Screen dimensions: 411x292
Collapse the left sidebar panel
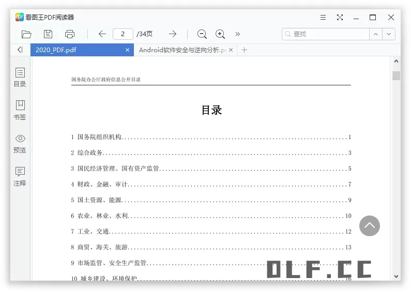(x=20, y=50)
